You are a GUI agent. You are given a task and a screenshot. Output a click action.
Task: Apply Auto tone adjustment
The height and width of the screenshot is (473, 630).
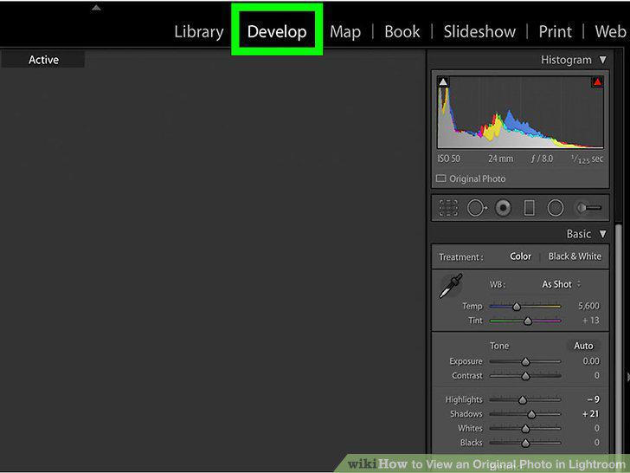point(583,346)
